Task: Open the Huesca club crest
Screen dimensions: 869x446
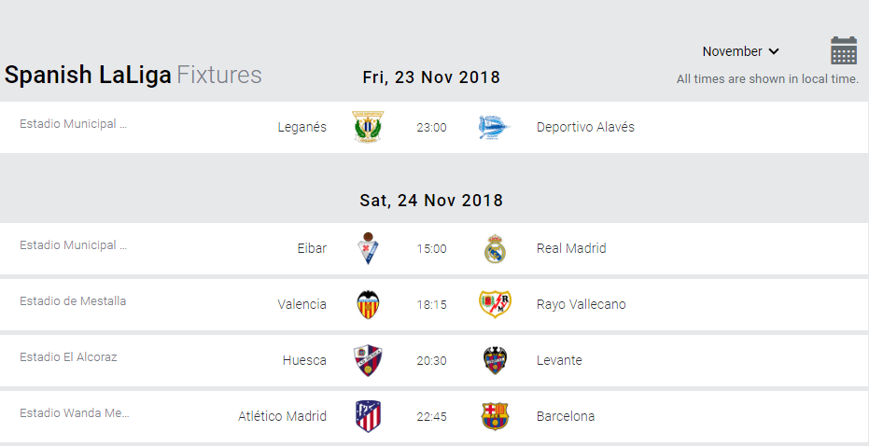Action: [x=368, y=360]
